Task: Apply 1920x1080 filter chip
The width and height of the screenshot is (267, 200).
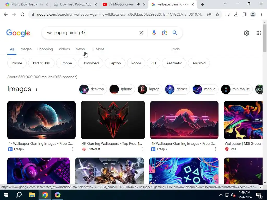Action: (41, 63)
